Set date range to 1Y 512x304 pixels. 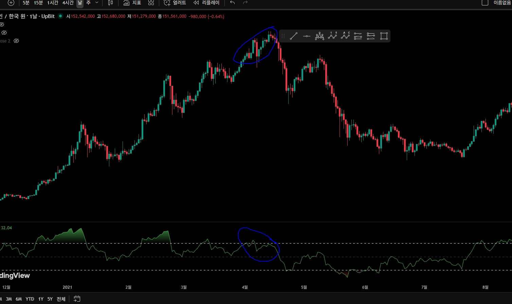(41, 299)
